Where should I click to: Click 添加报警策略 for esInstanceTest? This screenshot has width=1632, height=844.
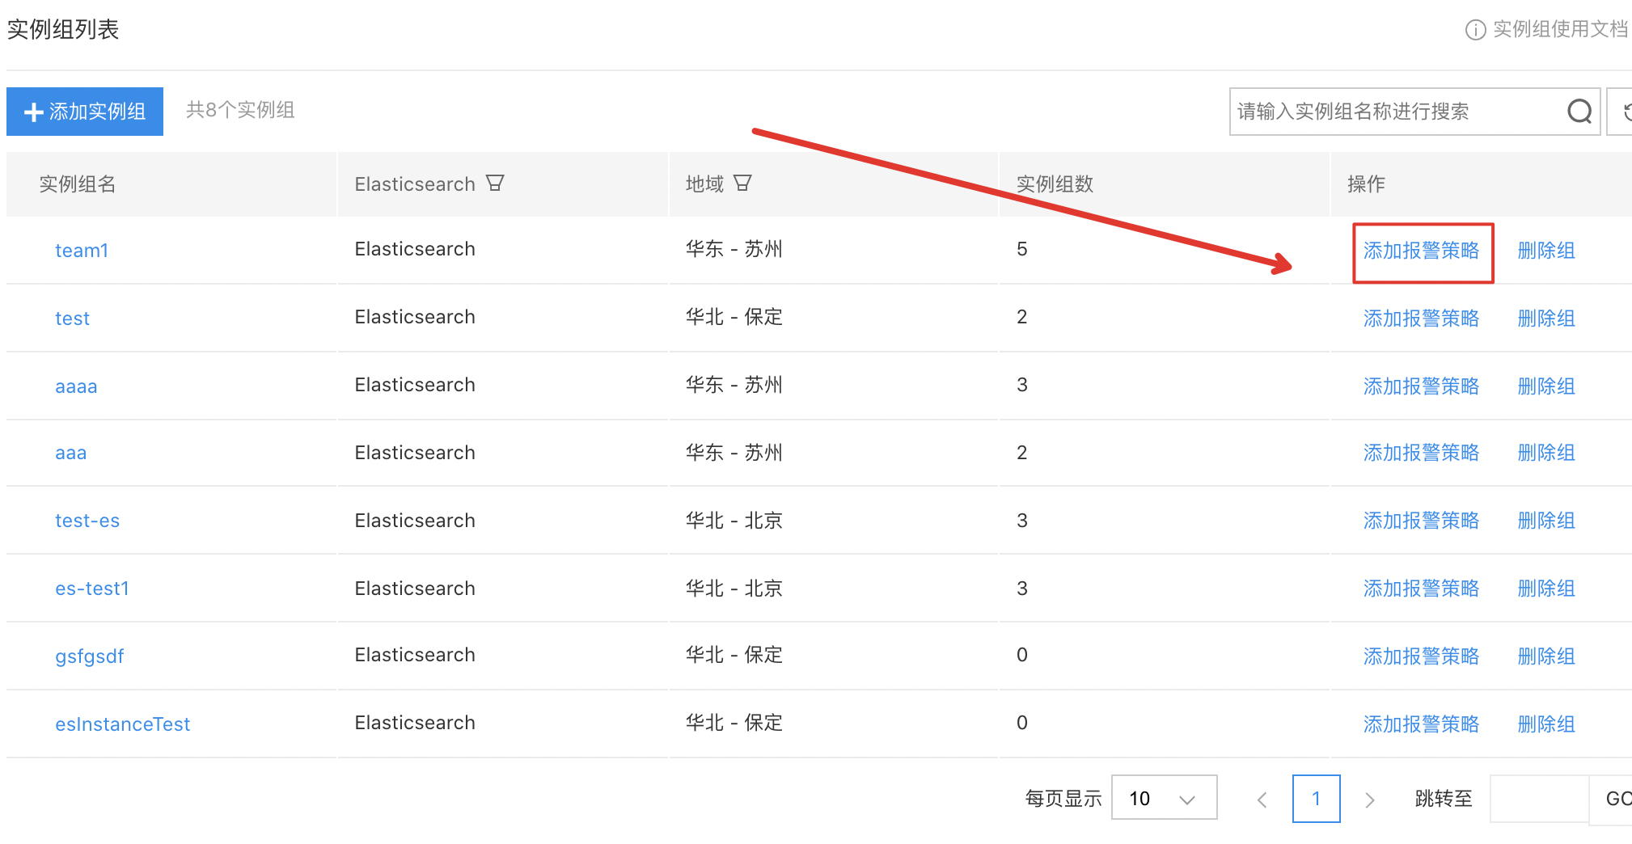pyautogui.click(x=1421, y=724)
